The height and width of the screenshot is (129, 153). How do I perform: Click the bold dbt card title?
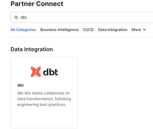click(20, 85)
